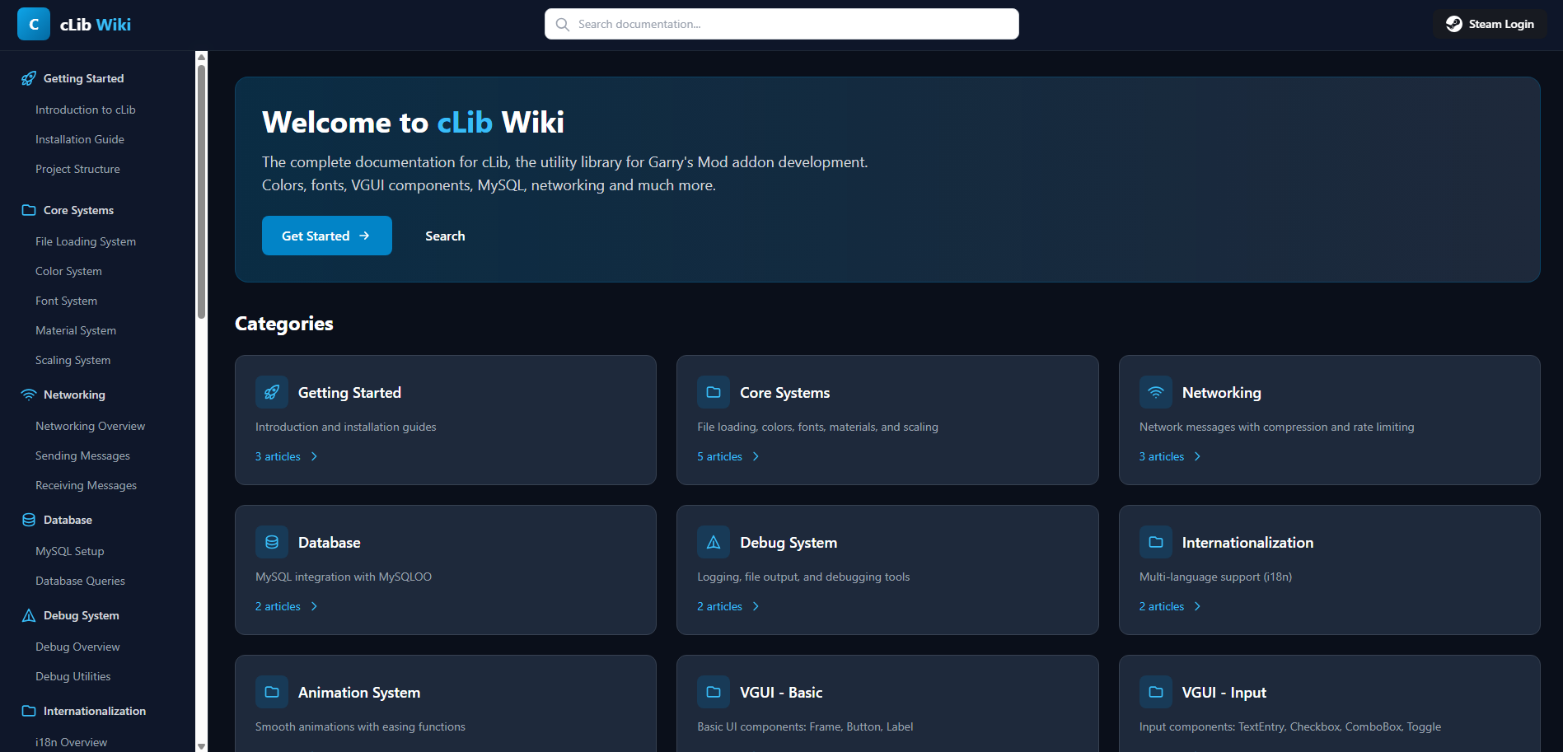
Task: Open Material System page
Action: coord(76,330)
